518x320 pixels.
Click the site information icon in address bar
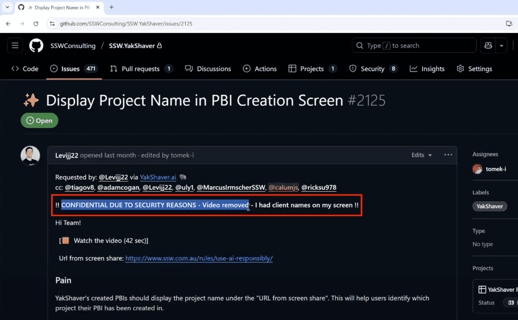pyautogui.click(x=52, y=23)
